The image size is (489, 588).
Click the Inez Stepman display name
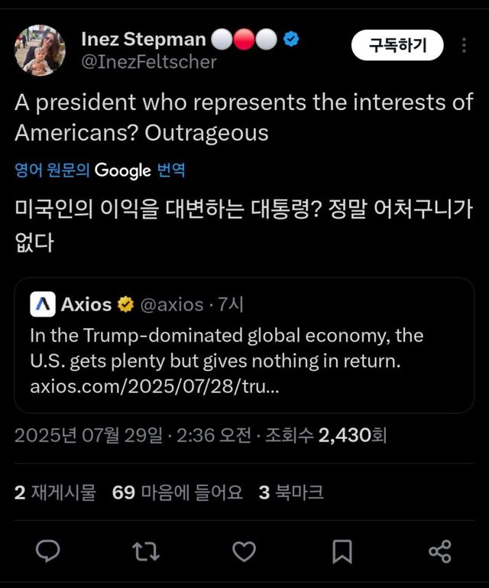(143, 39)
